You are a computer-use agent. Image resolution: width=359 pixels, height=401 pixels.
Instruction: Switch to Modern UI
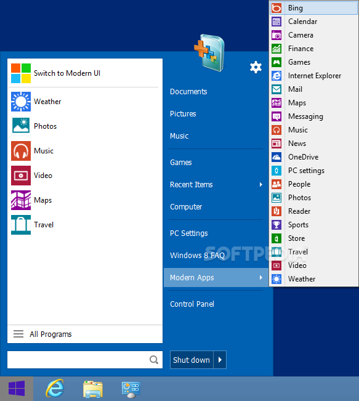(85, 73)
